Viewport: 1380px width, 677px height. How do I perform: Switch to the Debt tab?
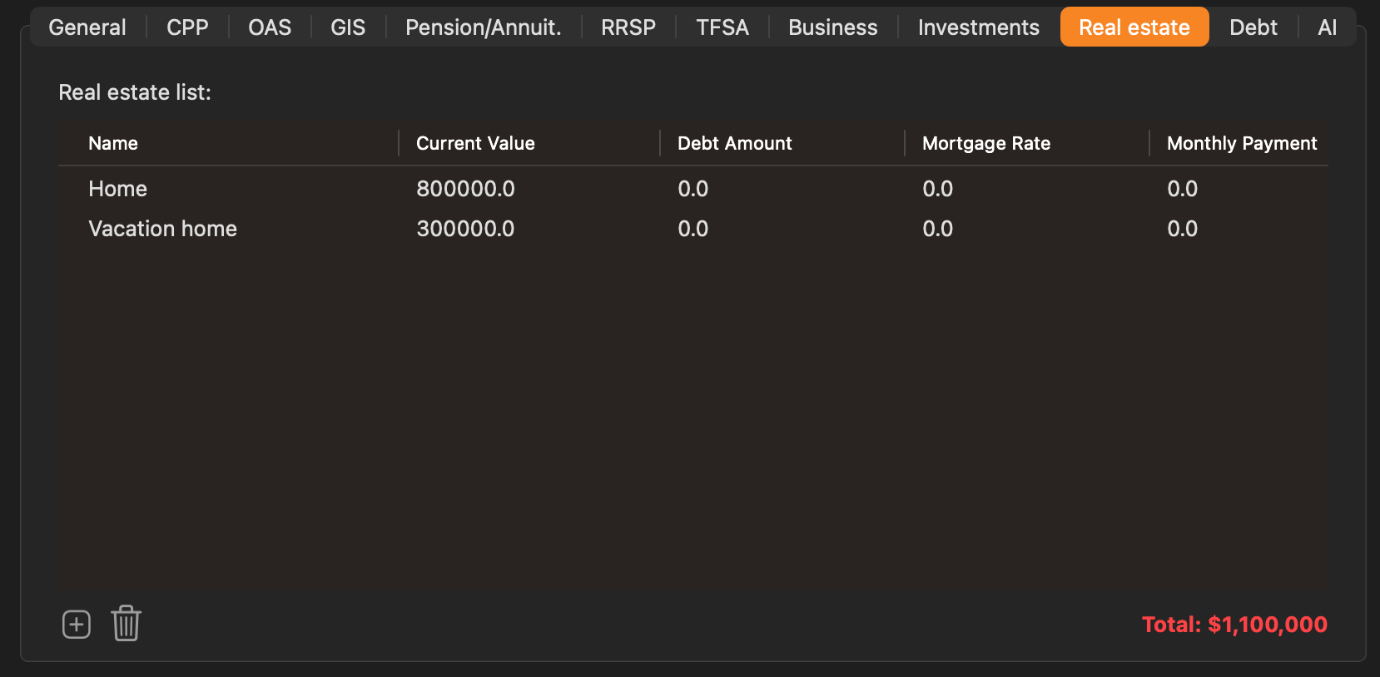coord(1253,27)
